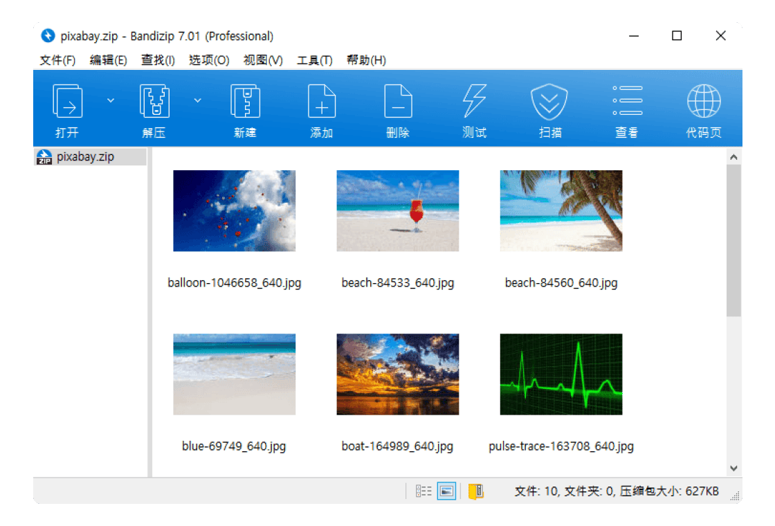Click the Delete (删除) file icon
Image resolution: width=775 pixels, height=526 pixels.
(398, 102)
